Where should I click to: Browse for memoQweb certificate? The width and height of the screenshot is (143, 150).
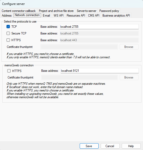point(129,77)
